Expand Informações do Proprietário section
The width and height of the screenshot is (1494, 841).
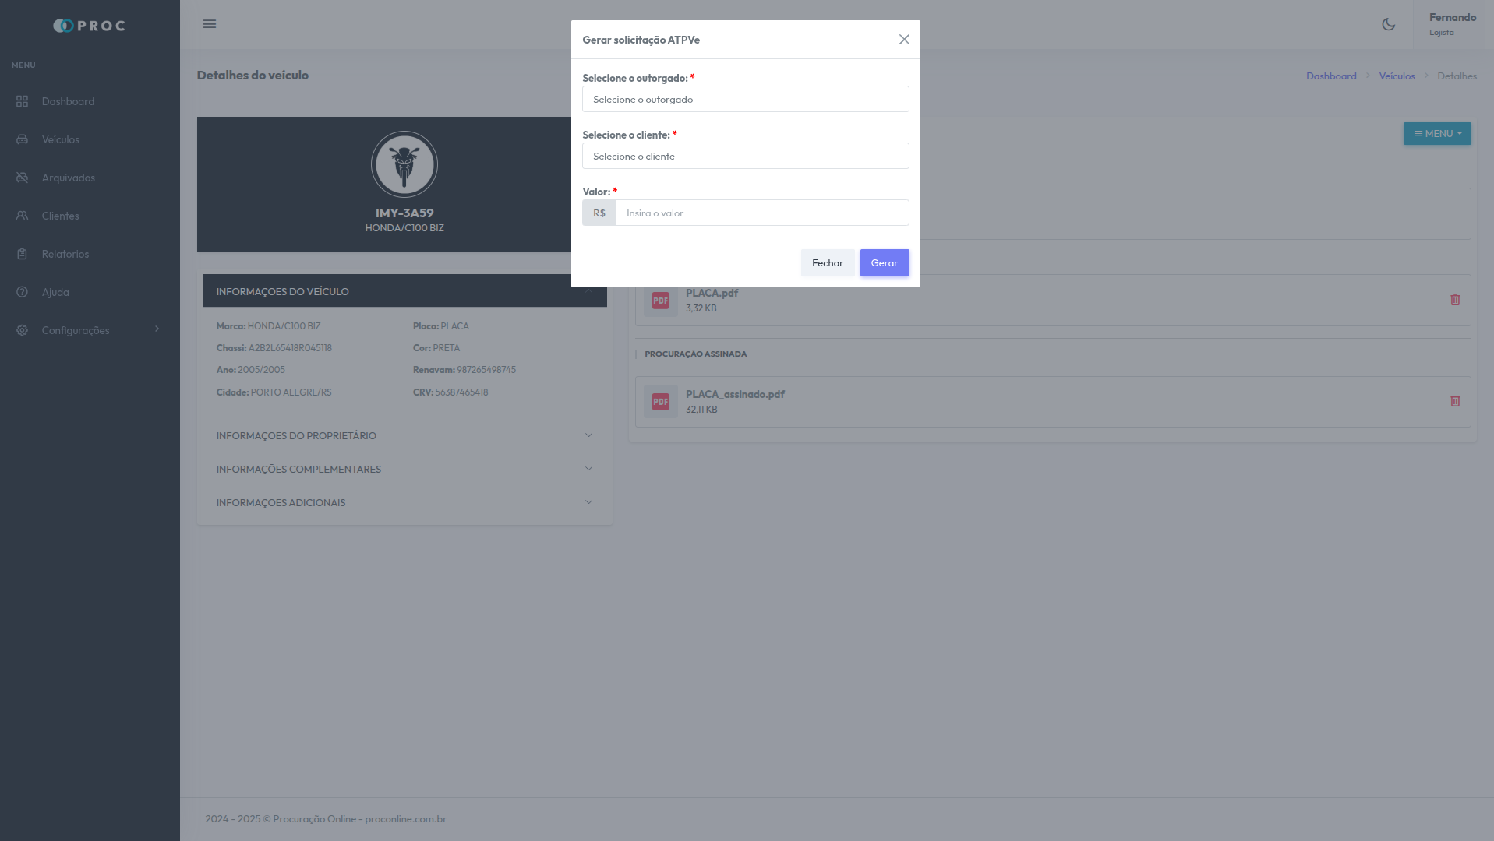coord(404,436)
